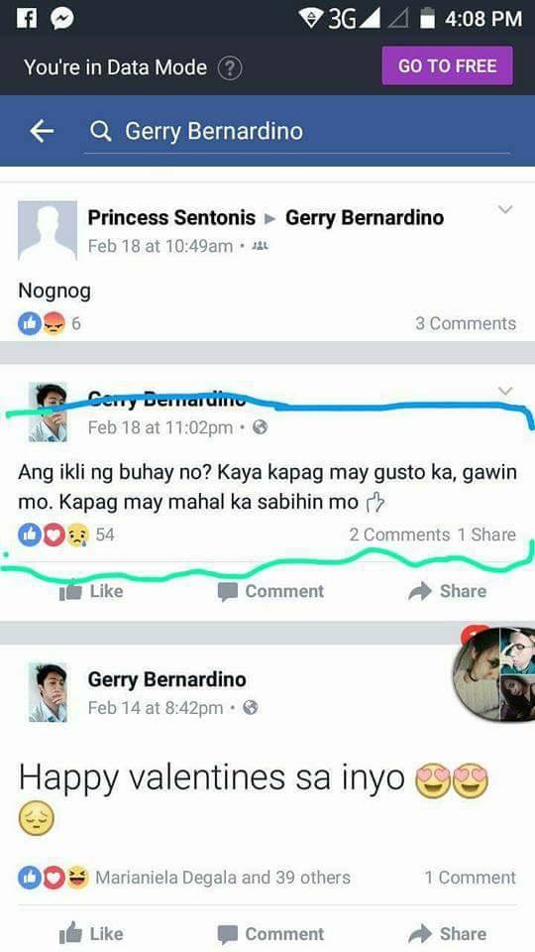The height and width of the screenshot is (952, 535).
Task: Open reactions on the Nognog post
Action: point(49,323)
